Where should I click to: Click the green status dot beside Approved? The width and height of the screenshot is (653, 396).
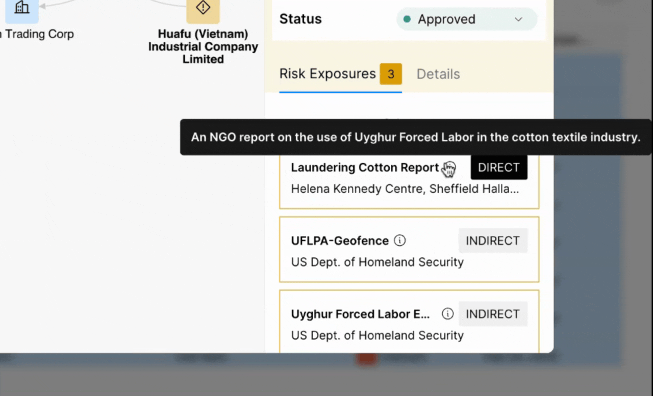click(x=407, y=19)
